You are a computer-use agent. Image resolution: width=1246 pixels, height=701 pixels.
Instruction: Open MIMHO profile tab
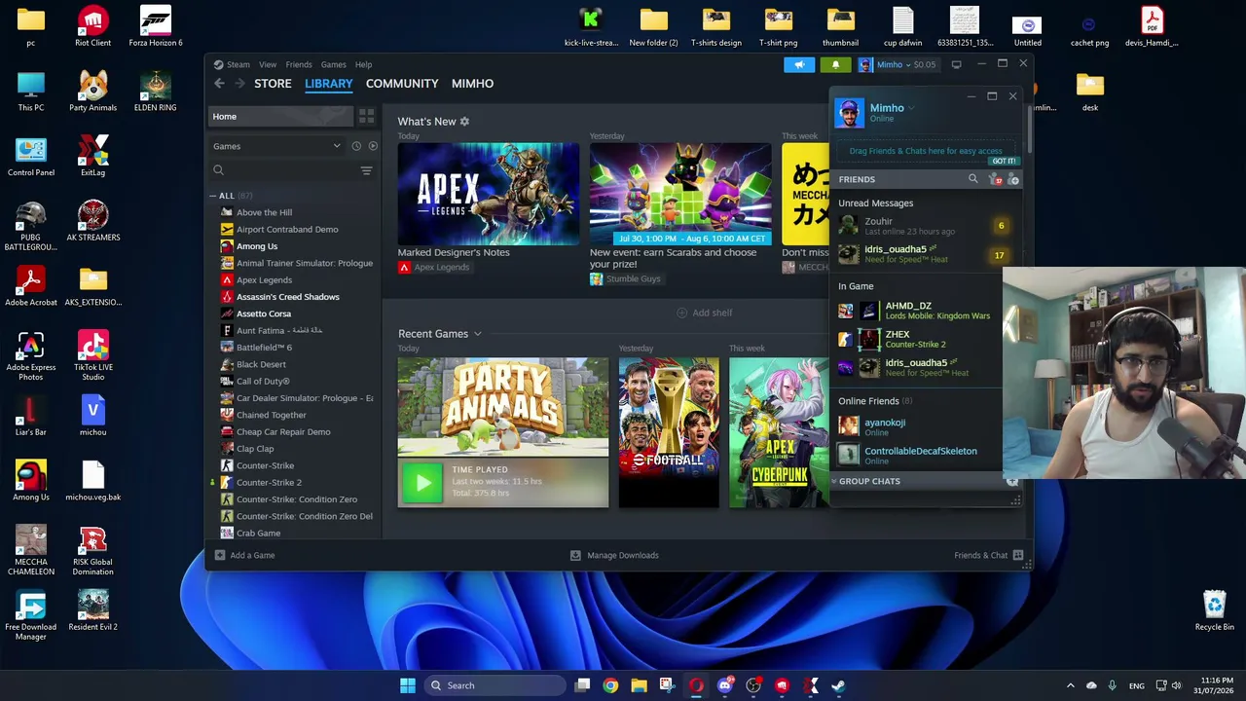(472, 84)
